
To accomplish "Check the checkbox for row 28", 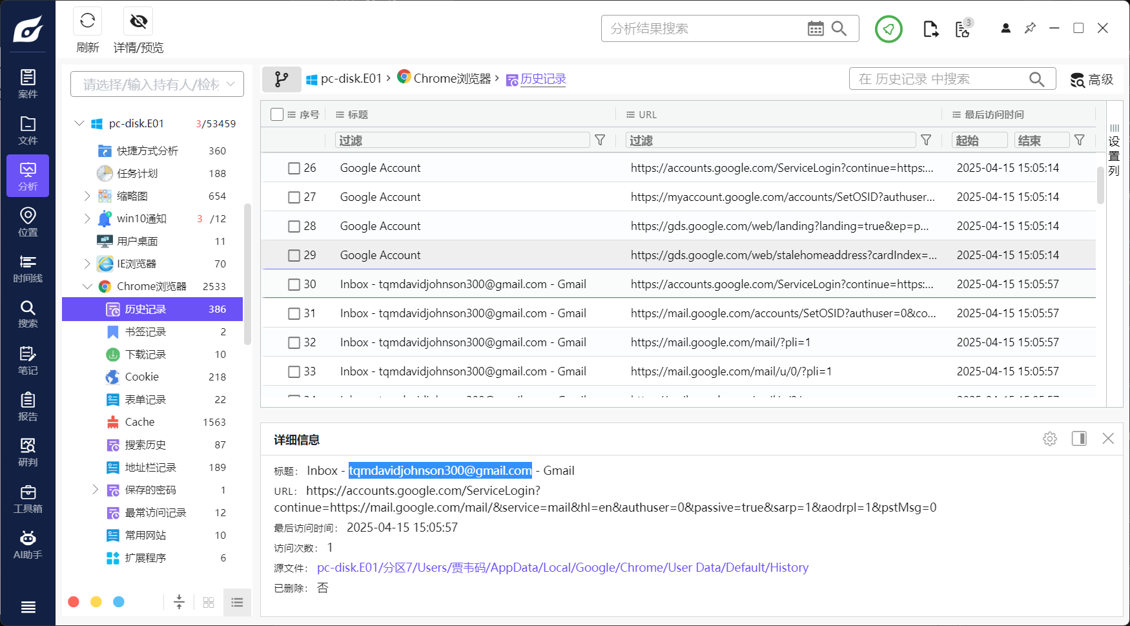I will 294,226.
